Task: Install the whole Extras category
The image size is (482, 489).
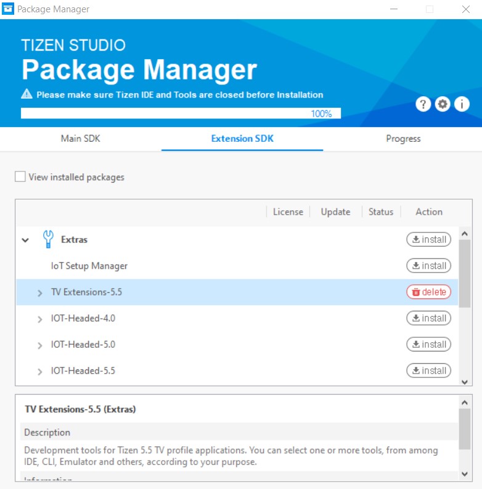Action: pyautogui.click(x=428, y=239)
